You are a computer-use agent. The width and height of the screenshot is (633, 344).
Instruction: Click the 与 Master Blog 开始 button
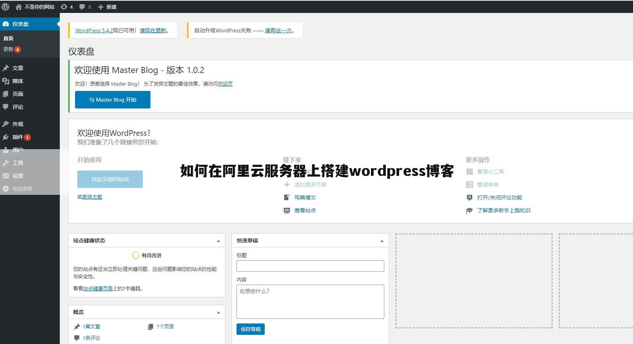click(x=112, y=100)
